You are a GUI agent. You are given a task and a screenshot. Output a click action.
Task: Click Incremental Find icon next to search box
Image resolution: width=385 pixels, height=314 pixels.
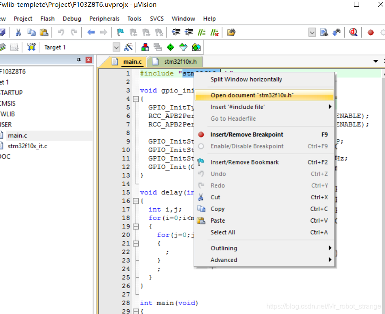337,32
